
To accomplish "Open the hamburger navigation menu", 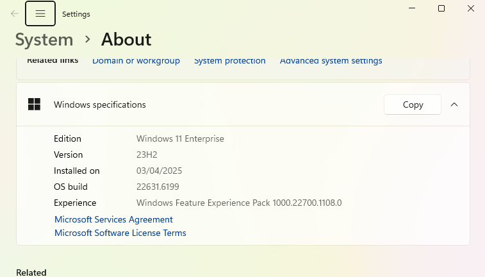I will (40, 13).
